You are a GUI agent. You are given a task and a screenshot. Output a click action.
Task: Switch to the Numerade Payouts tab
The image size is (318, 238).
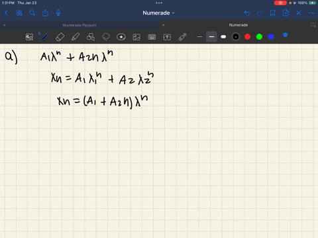[x=79, y=25]
